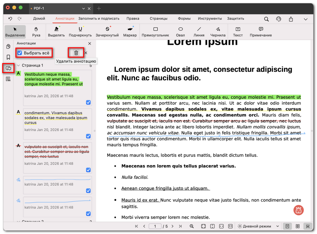This screenshot has height=234, width=317.
Task: Go to the next page button
Action: 172,226
